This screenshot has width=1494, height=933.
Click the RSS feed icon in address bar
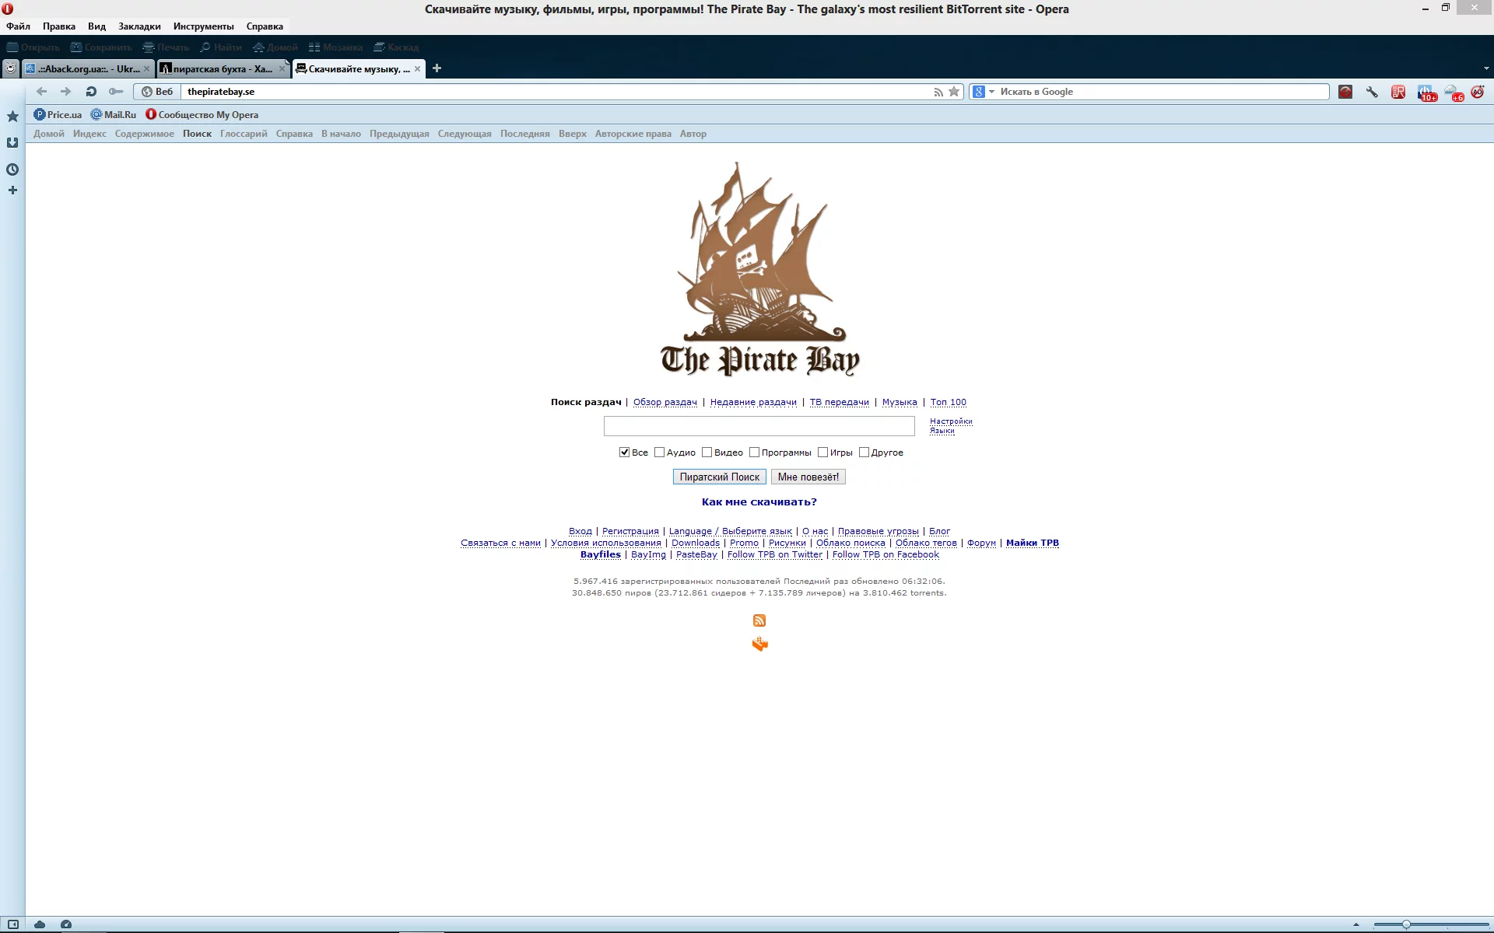938,92
